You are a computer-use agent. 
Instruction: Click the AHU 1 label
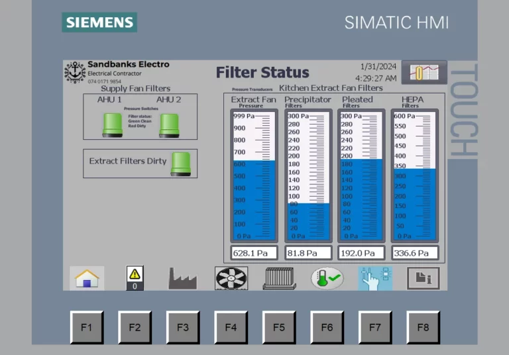[109, 99]
